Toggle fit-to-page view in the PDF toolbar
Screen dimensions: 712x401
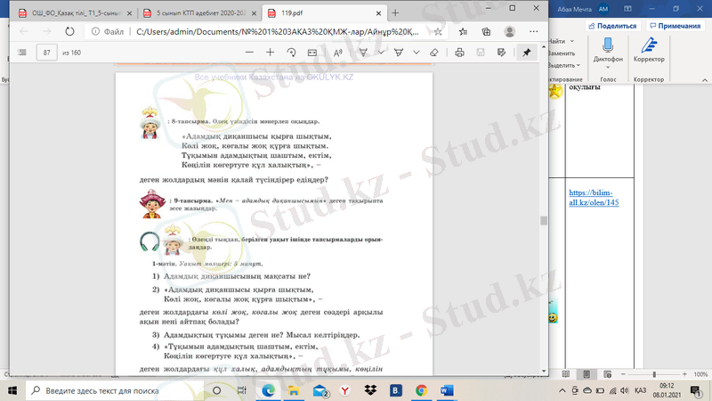312,53
